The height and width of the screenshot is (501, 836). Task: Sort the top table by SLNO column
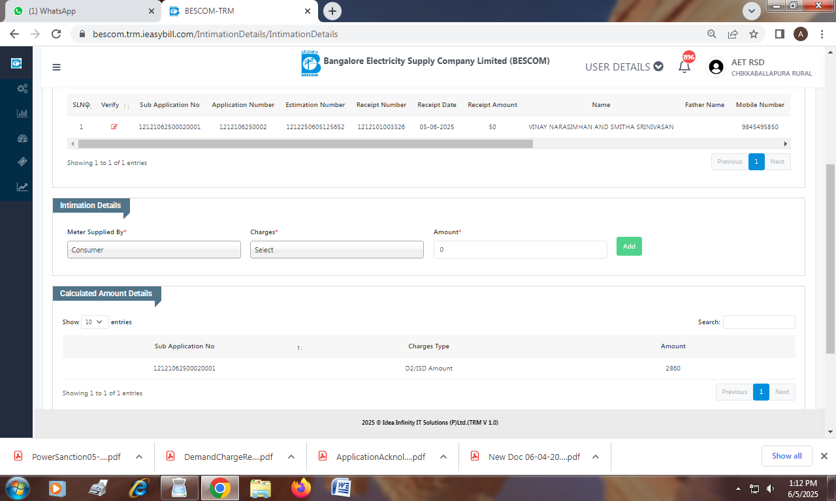pos(82,105)
